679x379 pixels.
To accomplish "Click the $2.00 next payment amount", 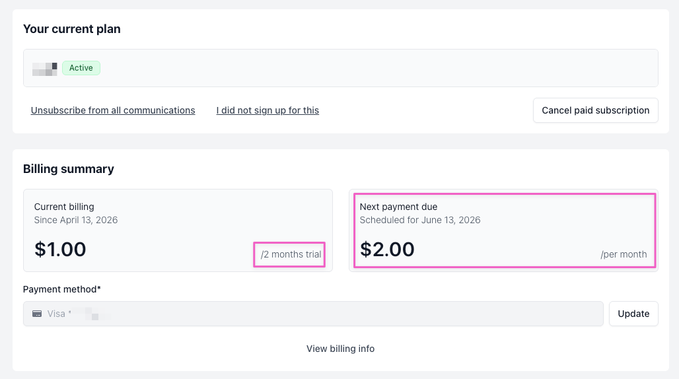I will tap(388, 249).
